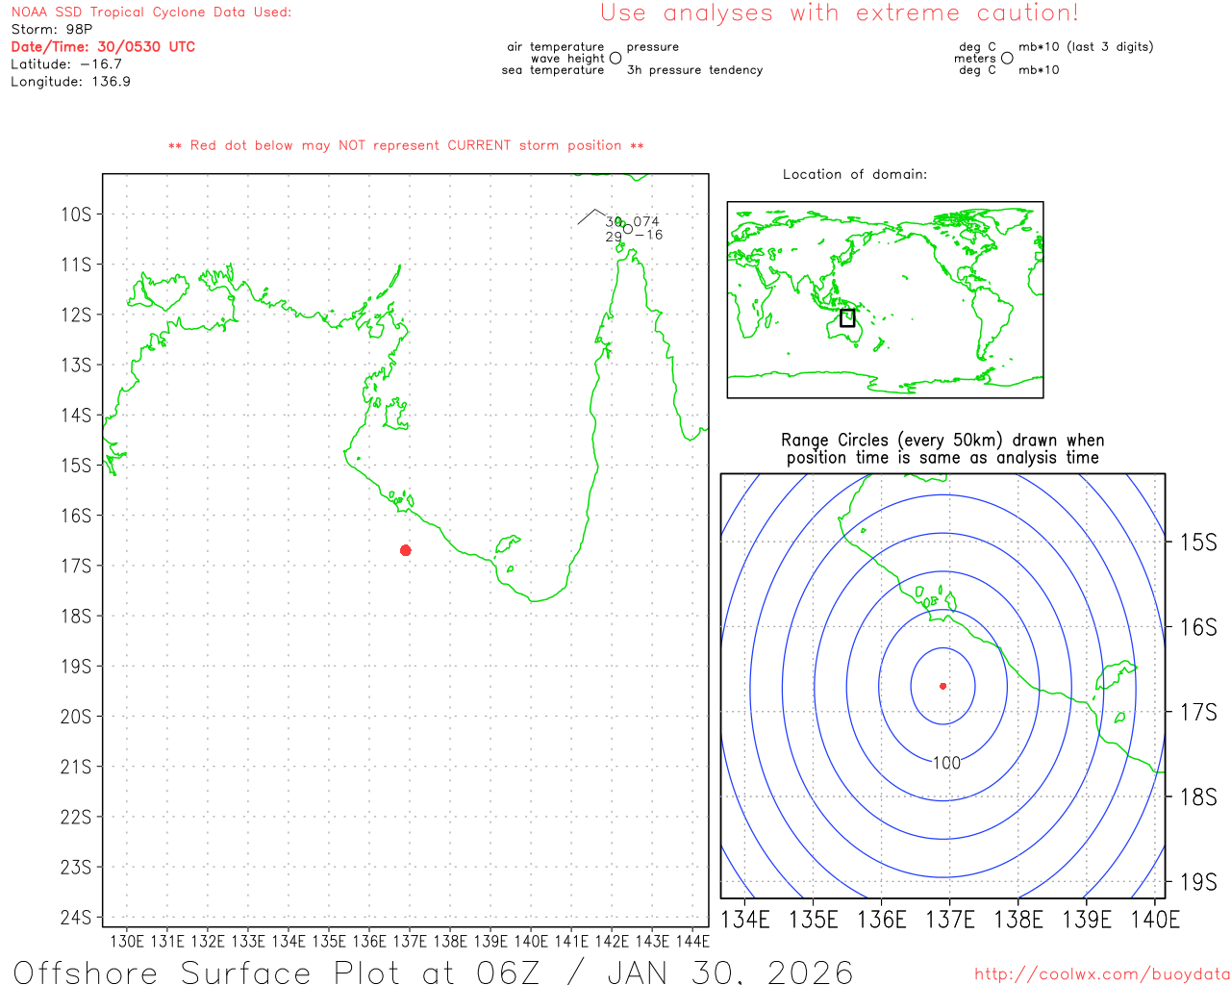Click 'Use analyses with extreme caution!' warning
Image resolution: width=1231 pixels, height=985 pixels.
tap(840, 13)
